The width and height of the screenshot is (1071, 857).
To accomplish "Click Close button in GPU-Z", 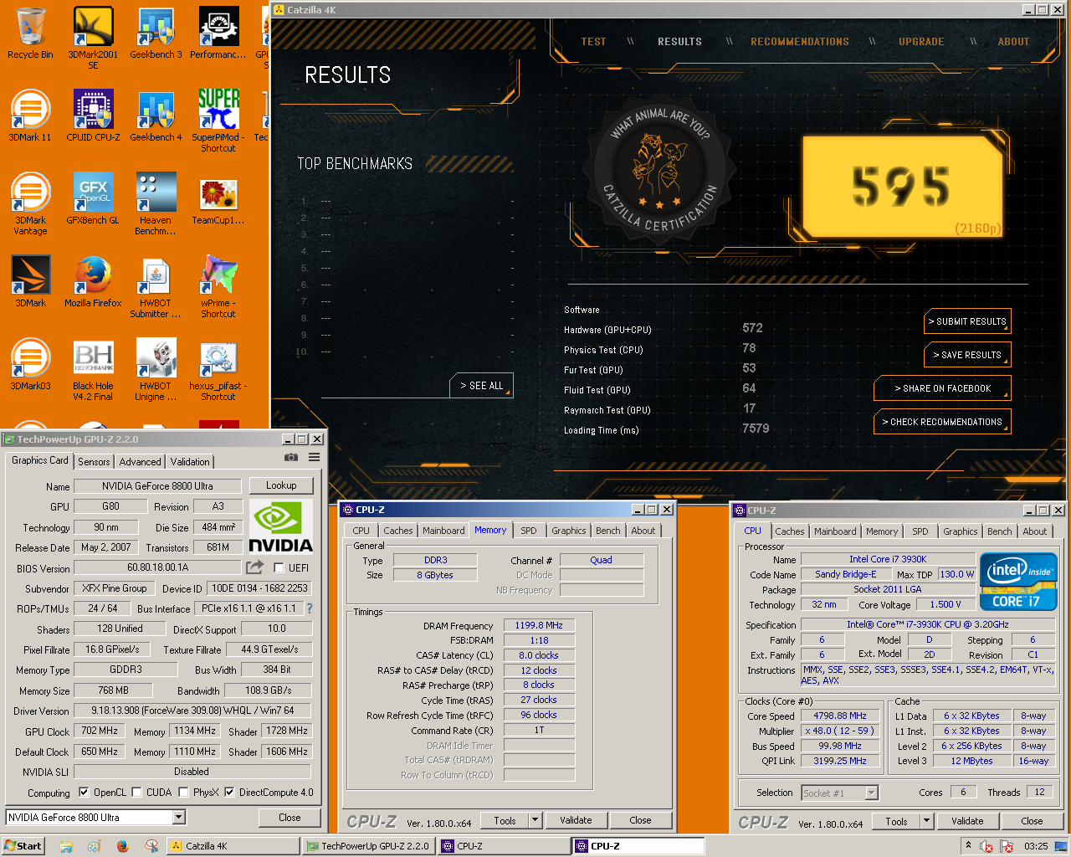I will pos(290,818).
